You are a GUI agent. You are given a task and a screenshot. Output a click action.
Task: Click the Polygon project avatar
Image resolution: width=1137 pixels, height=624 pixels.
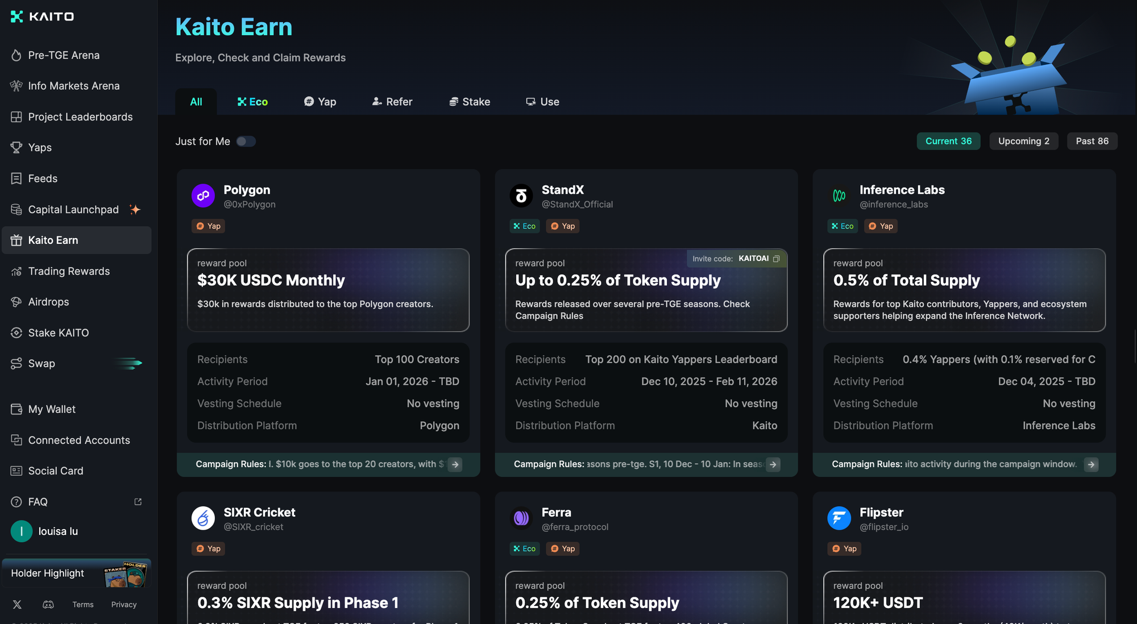pyautogui.click(x=203, y=196)
